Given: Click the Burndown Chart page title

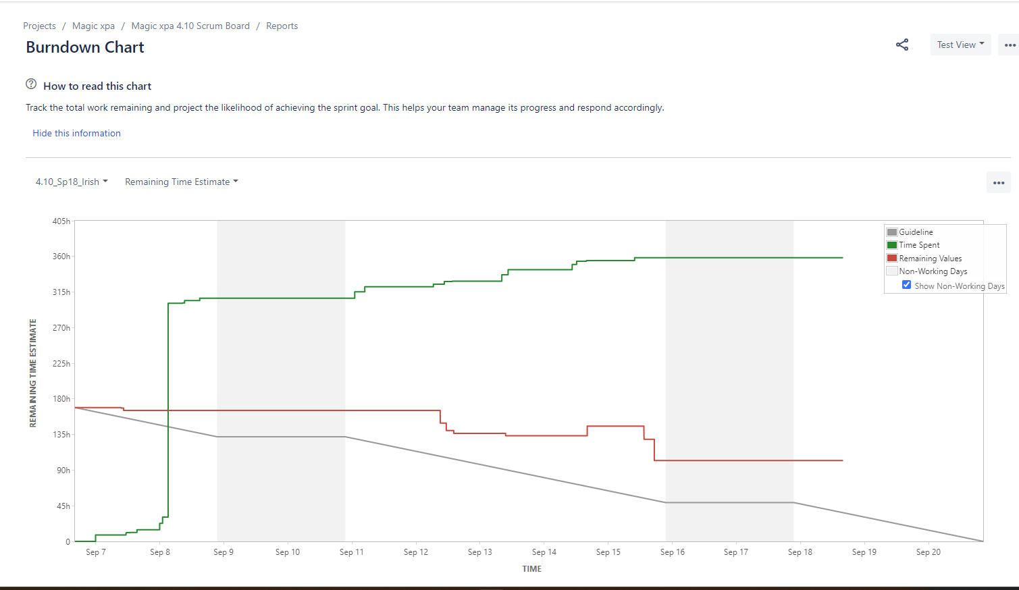Looking at the screenshot, I should click(84, 47).
